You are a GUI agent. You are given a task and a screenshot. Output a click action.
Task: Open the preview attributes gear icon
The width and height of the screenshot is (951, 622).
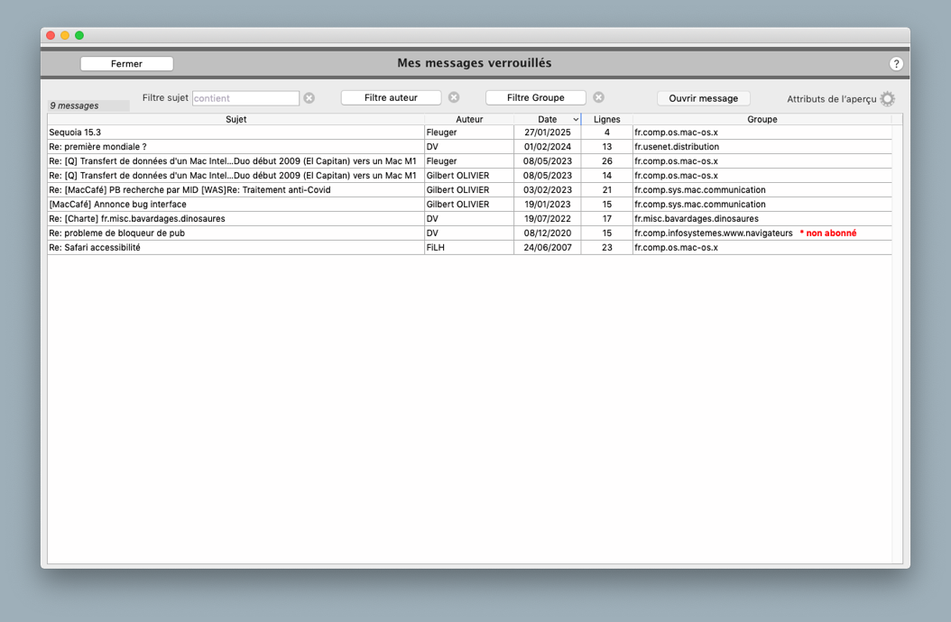coord(888,99)
